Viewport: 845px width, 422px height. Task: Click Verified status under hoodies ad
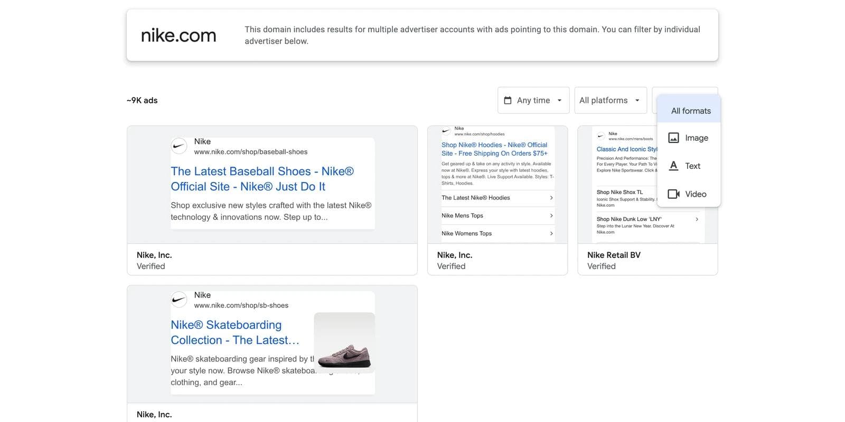pyautogui.click(x=452, y=266)
